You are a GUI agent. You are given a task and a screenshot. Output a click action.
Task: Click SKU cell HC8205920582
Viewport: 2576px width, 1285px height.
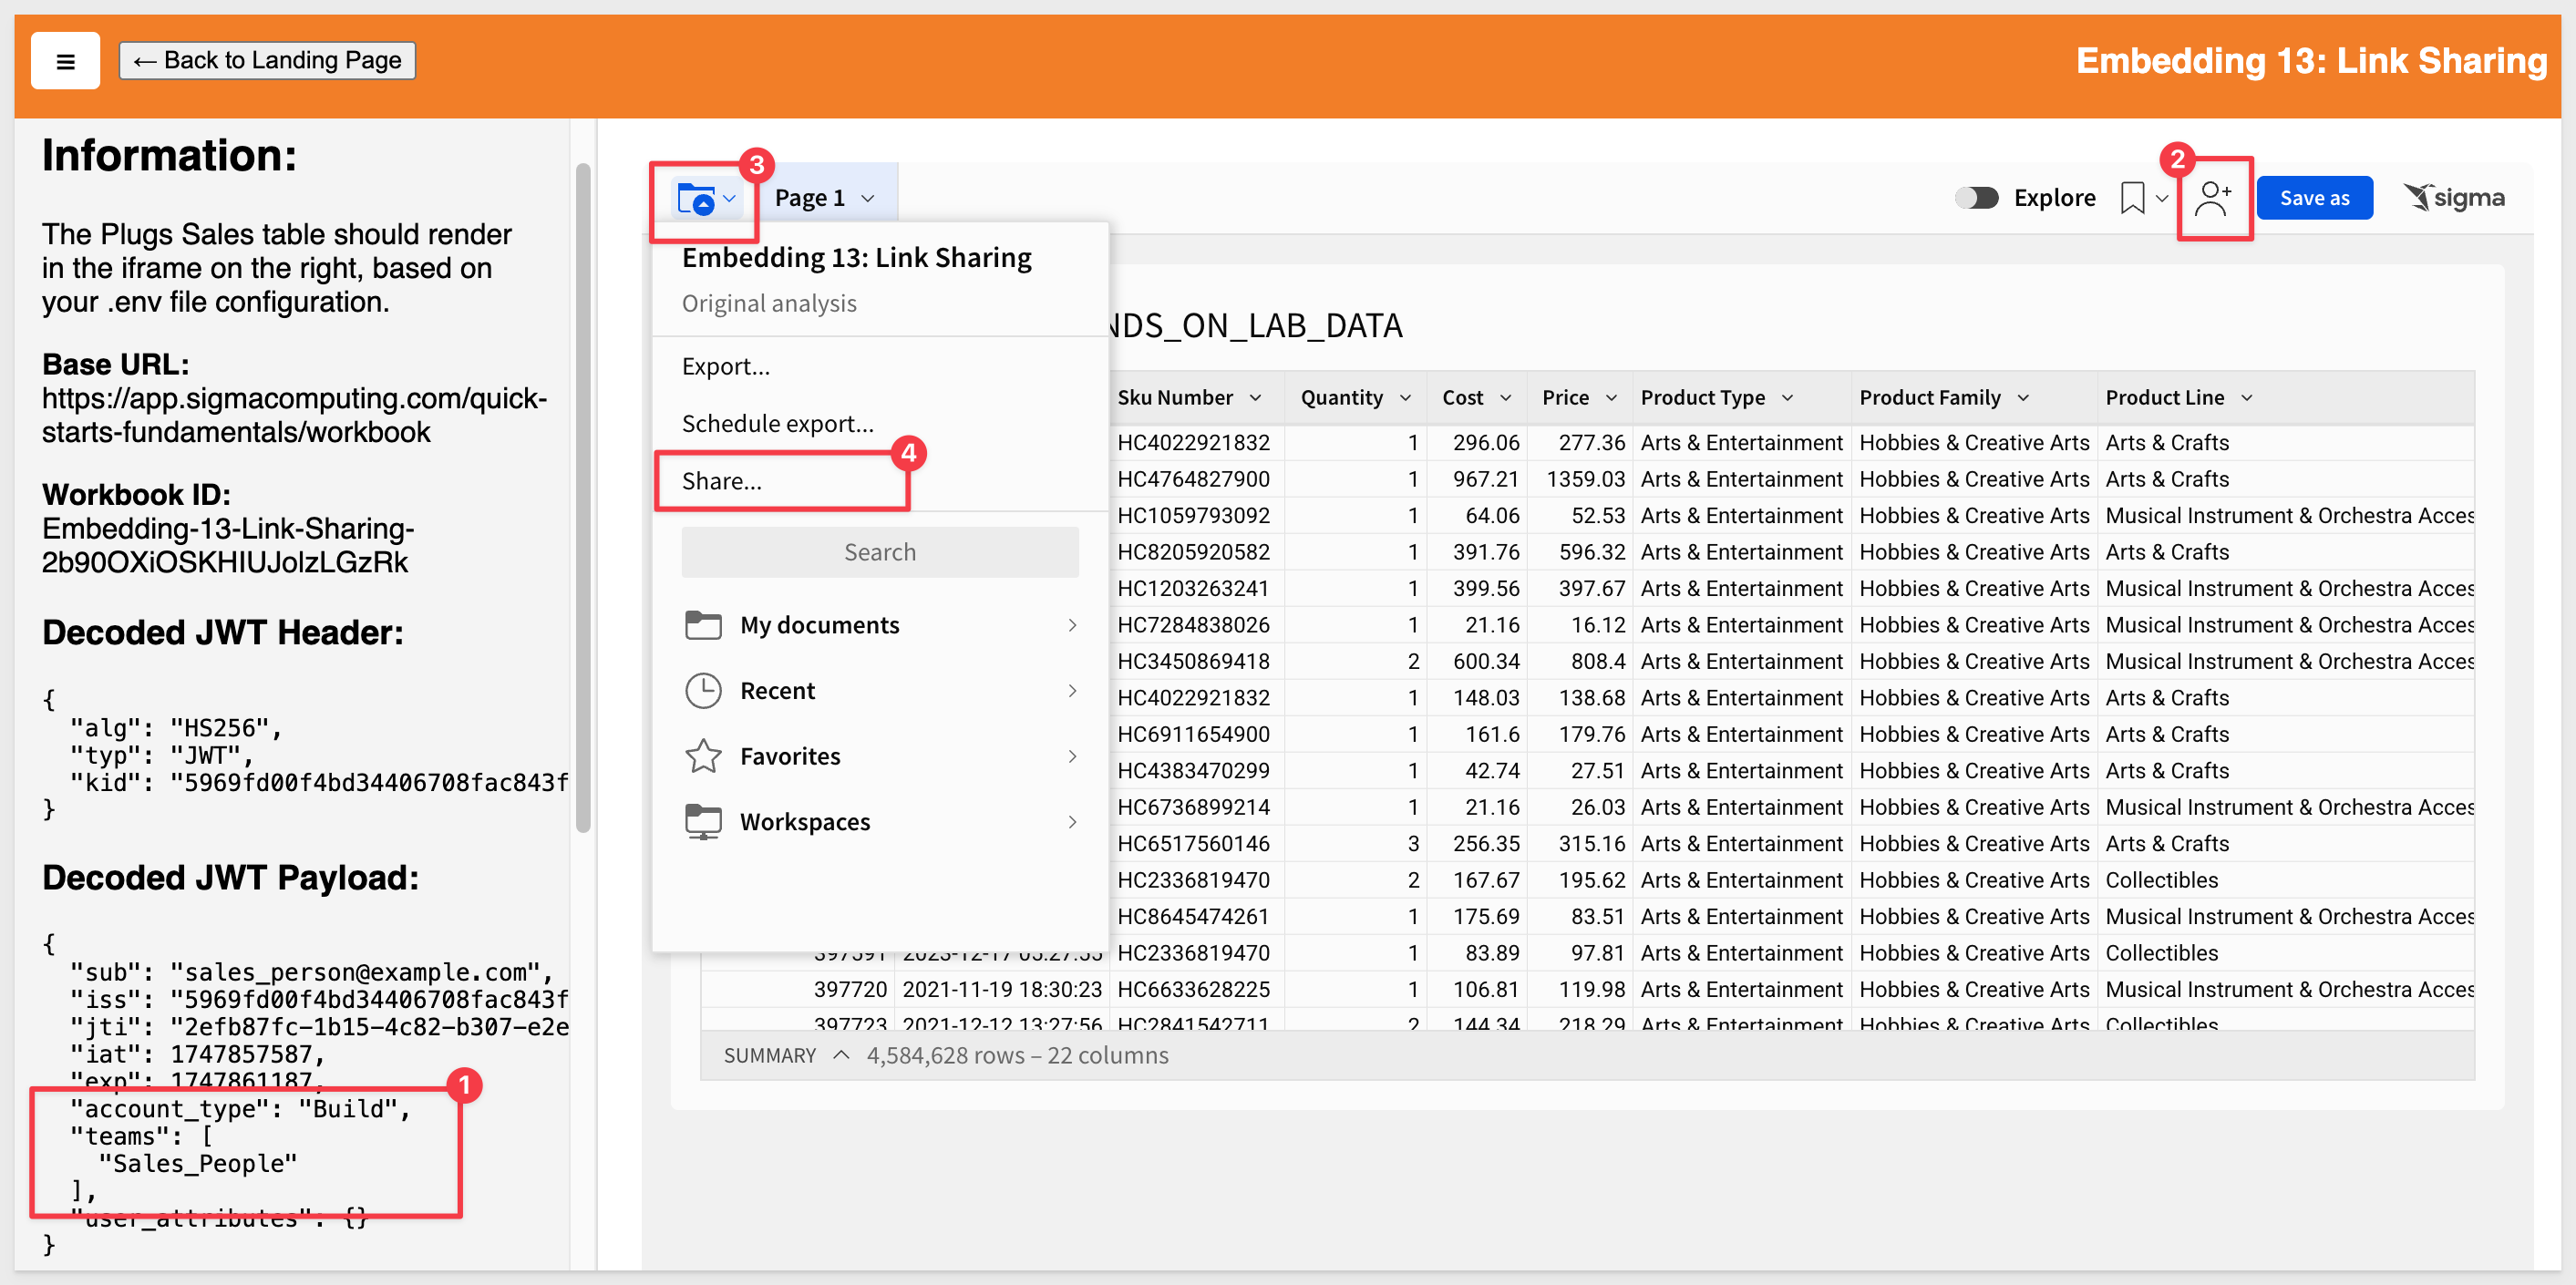[x=1197, y=552]
